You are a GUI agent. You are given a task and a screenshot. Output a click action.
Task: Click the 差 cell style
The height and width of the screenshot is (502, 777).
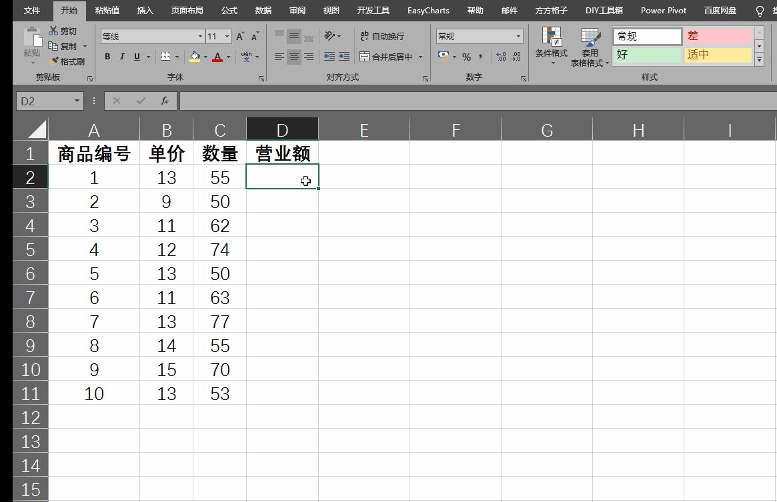coord(717,35)
